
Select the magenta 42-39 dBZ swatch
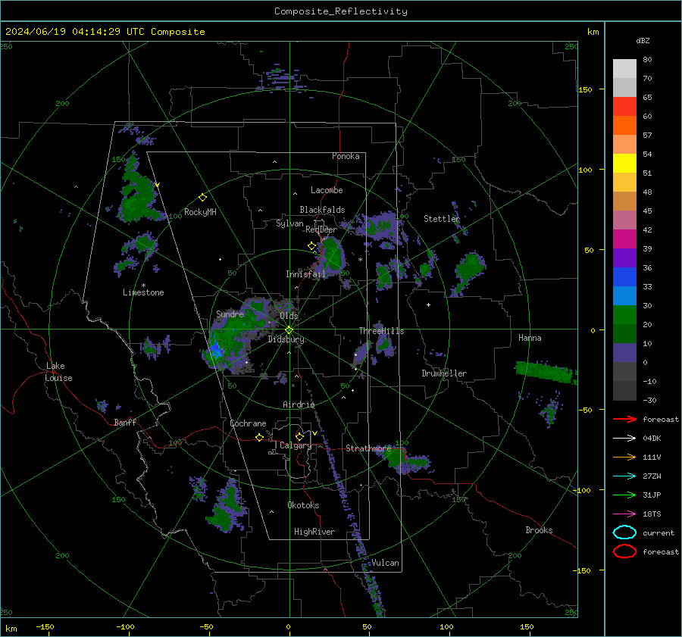[x=624, y=239]
